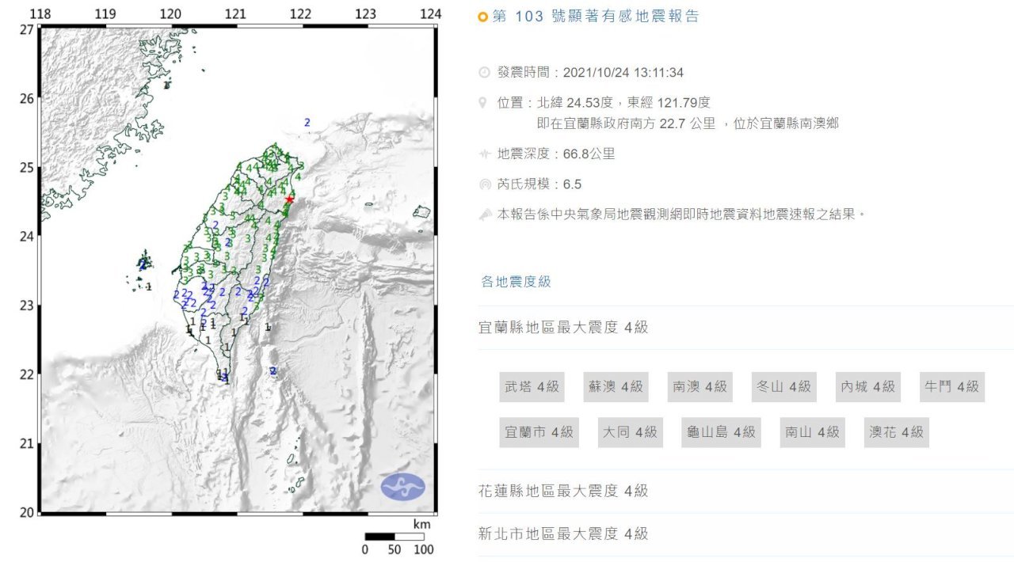
Task: Click the magnitude icon beside 芮氏規模
Action: (484, 184)
